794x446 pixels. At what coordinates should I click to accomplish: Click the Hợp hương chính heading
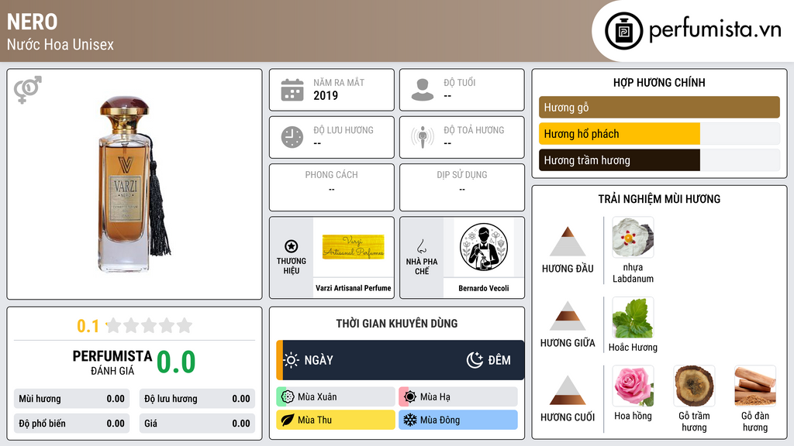[659, 82]
